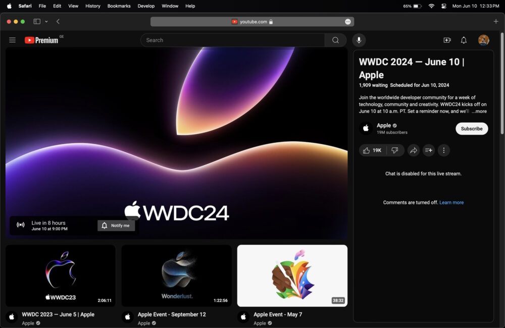Open the Learn more link about comments
This screenshot has height=328, width=505.
point(451,202)
